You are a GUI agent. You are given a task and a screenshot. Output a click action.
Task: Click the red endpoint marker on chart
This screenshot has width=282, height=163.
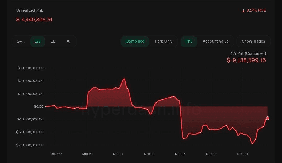[x=267, y=118]
